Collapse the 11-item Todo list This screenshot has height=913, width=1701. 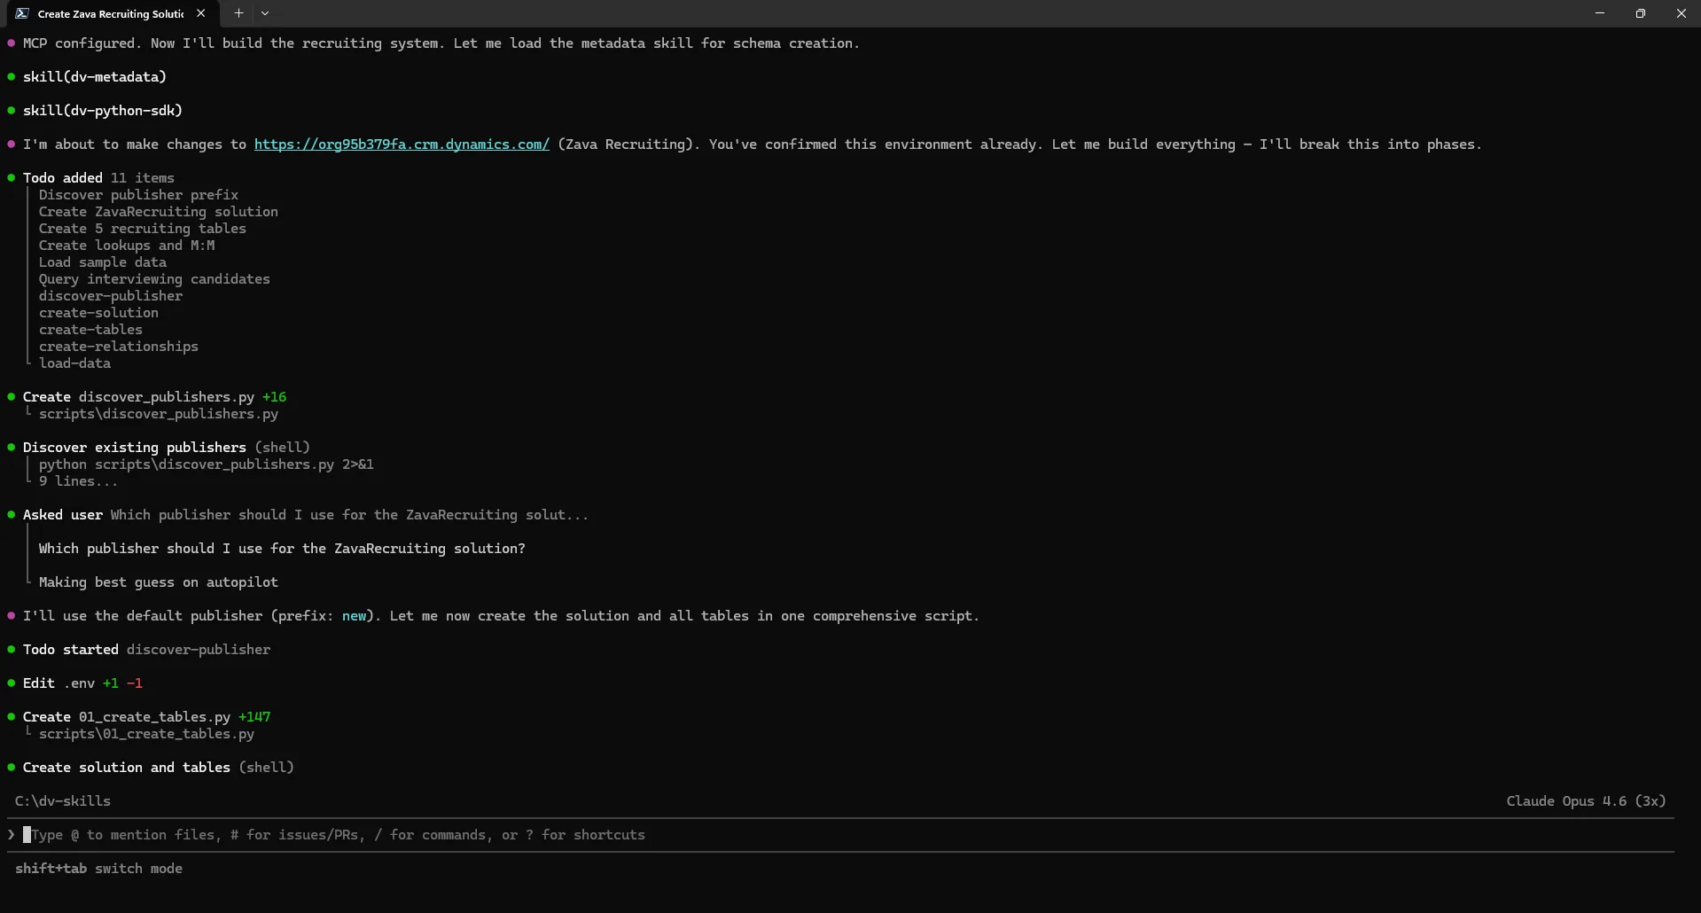tap(63, 176)
